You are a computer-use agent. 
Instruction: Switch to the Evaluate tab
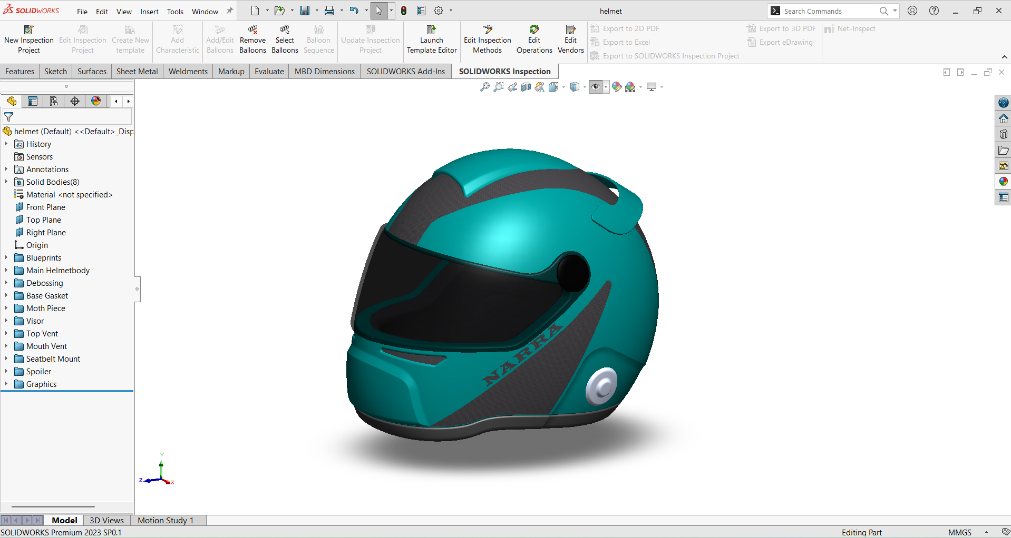[269, 71]
